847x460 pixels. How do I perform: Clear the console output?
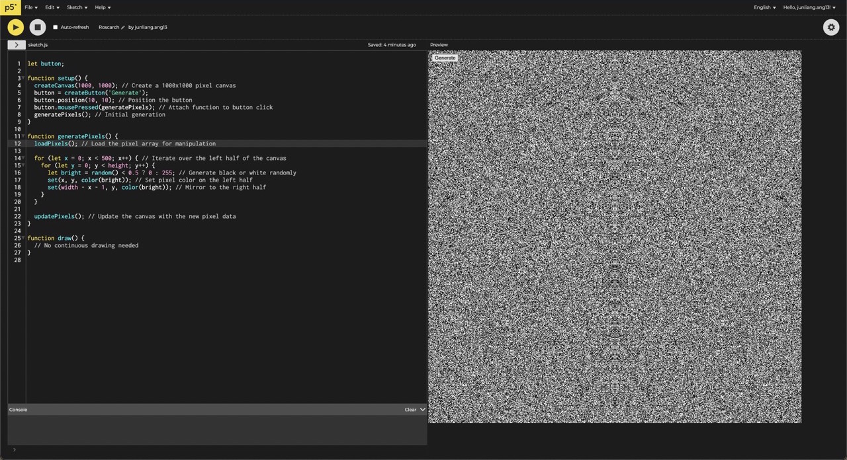pos(410,410)
